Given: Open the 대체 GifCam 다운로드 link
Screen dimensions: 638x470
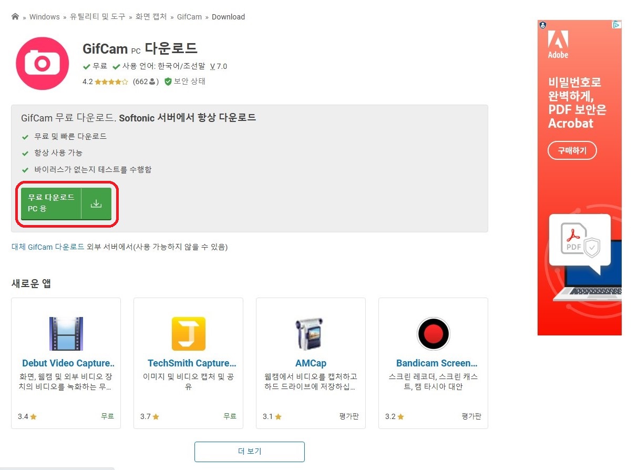Looking at the screenshot, I should 48,247.
